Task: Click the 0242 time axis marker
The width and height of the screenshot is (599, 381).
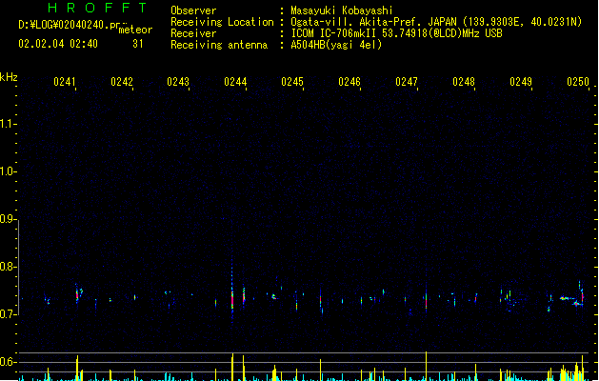Action: (122, 82)
